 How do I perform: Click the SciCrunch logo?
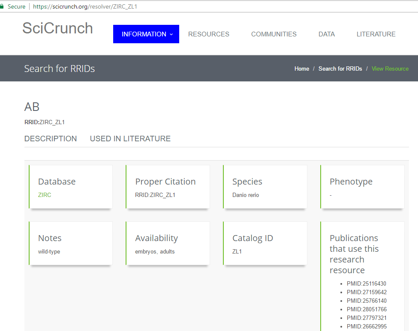[57, 28]
